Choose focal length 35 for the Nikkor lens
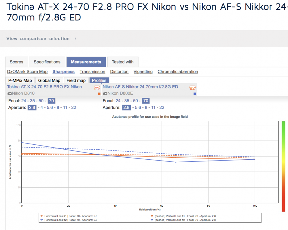The image size is (288, 230). [x=127, y=101]
